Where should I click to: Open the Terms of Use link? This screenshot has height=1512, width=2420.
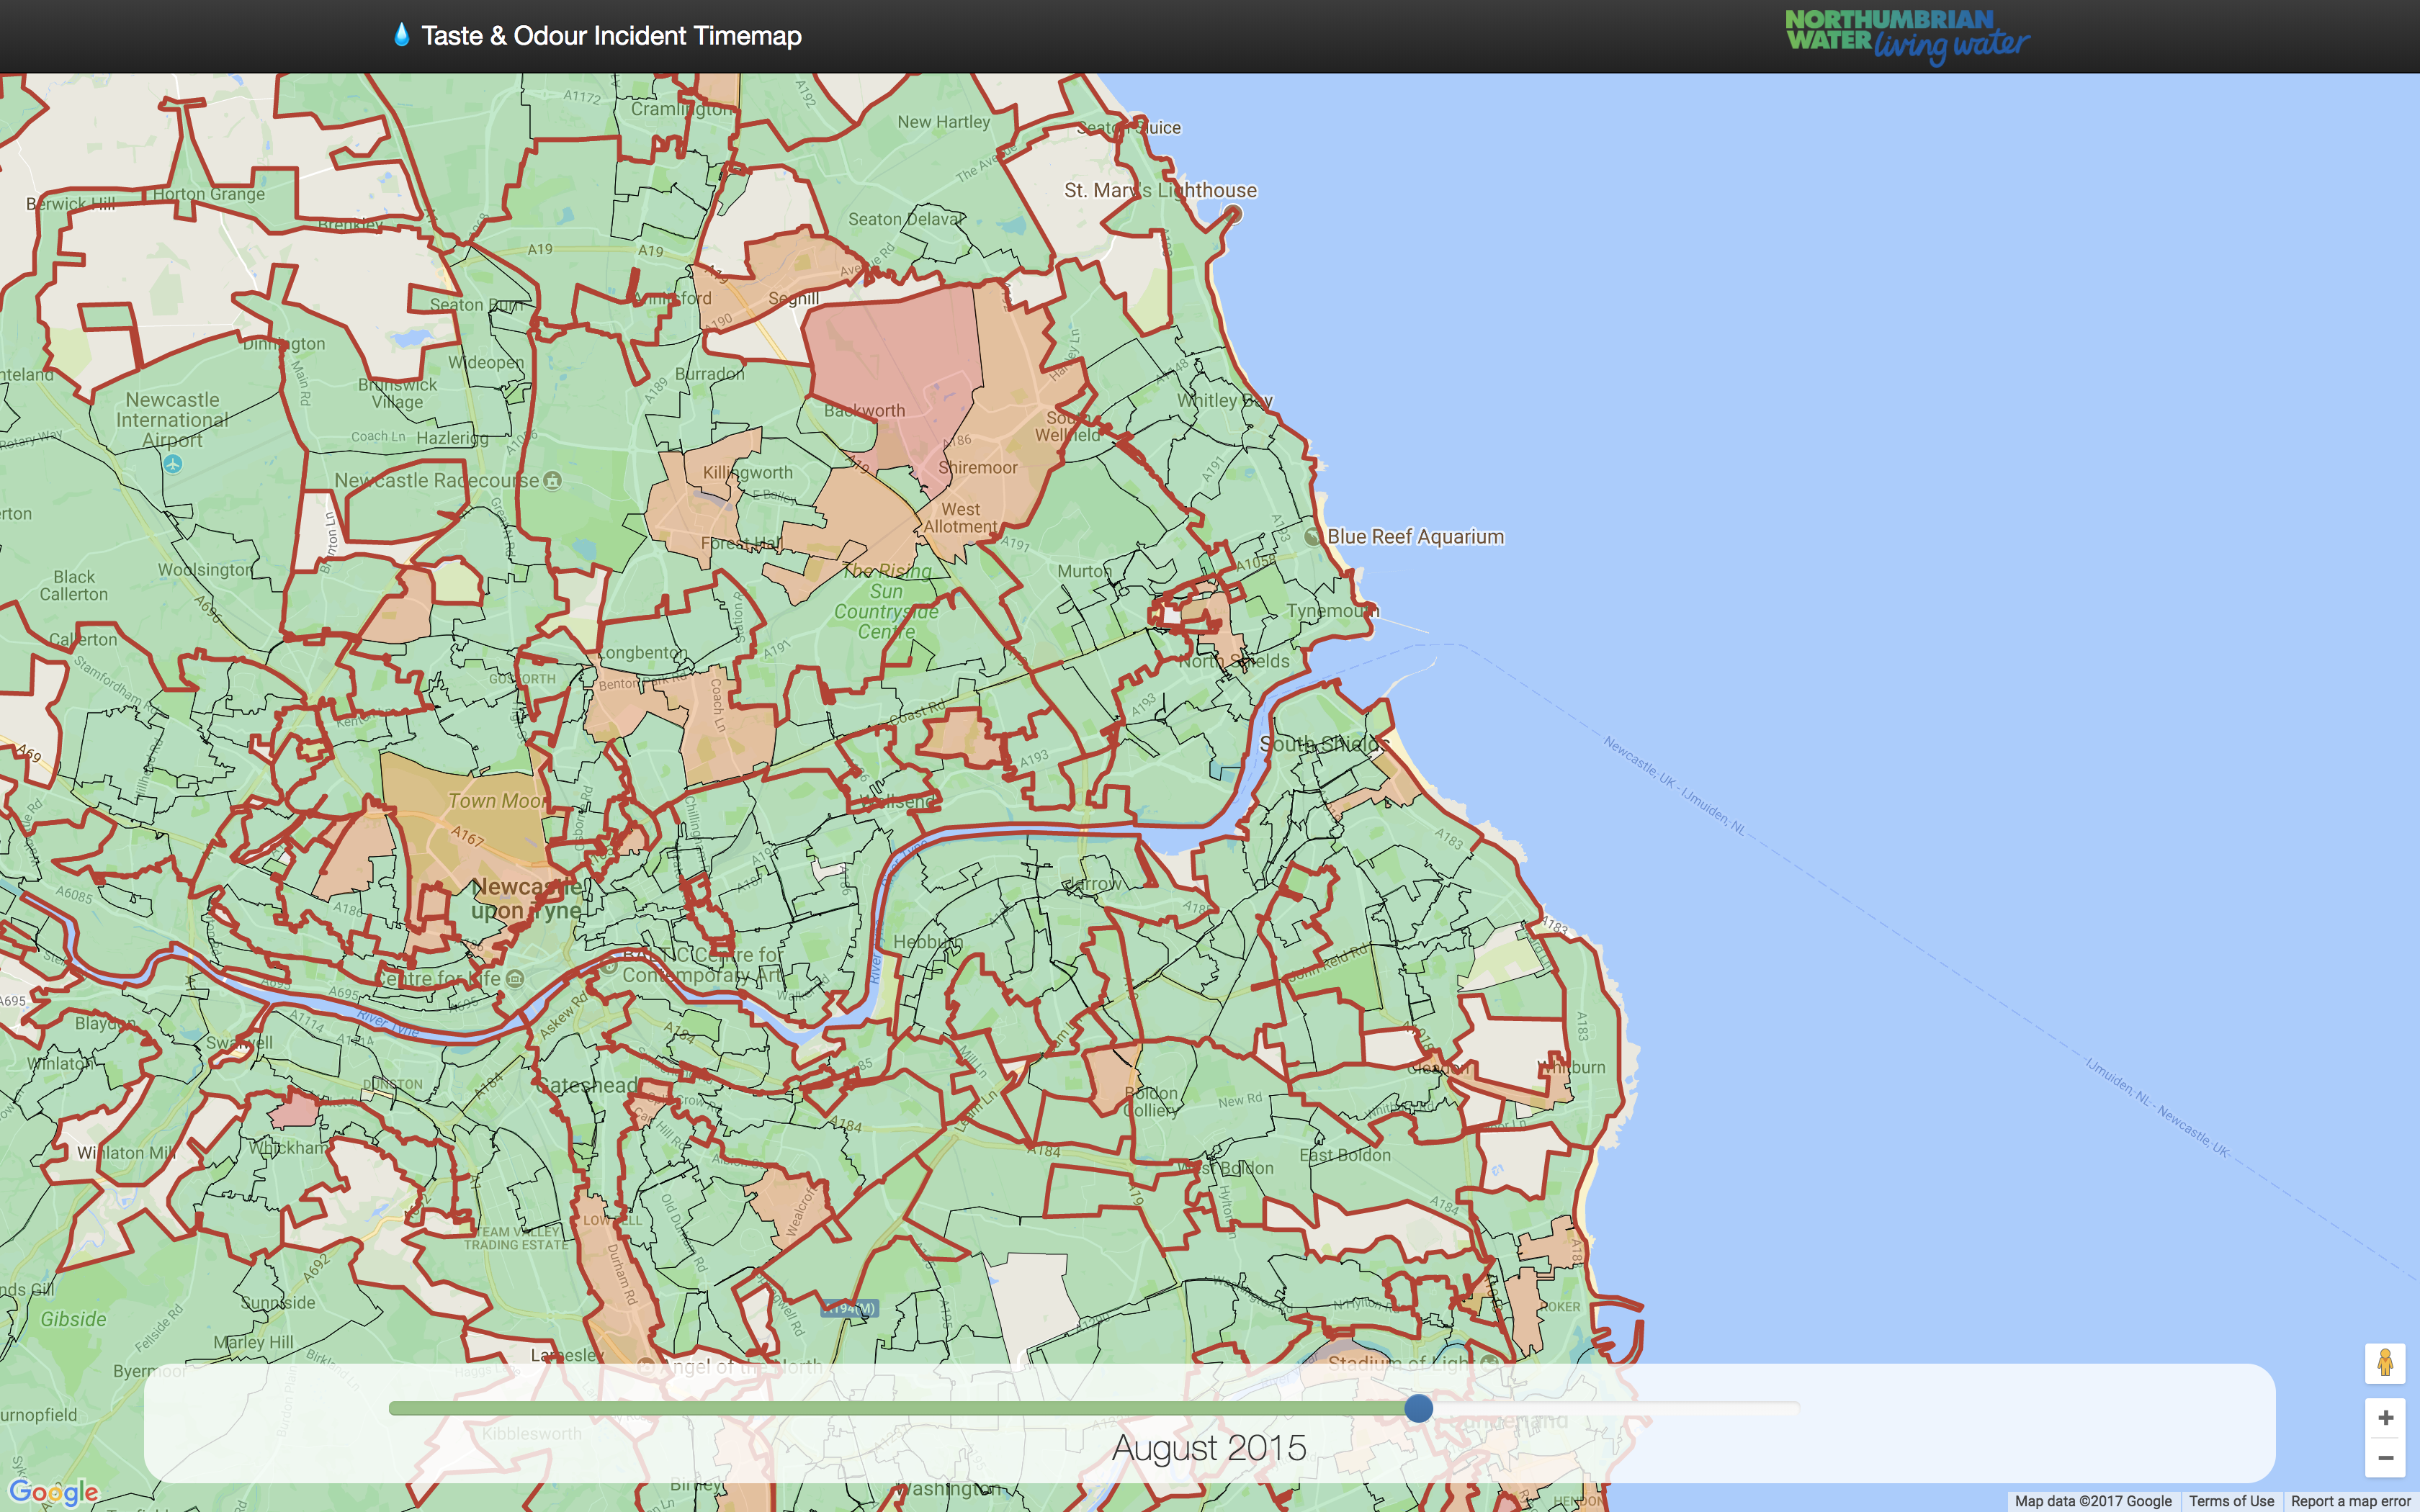2231,1501
